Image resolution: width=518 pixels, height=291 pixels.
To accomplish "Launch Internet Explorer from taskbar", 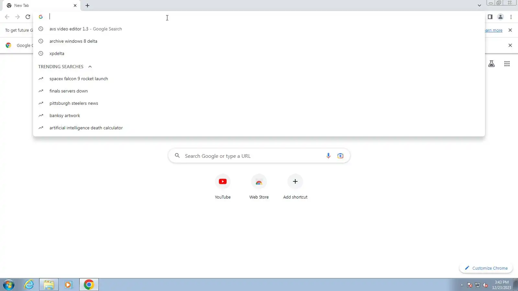I will tap(29, 285).
